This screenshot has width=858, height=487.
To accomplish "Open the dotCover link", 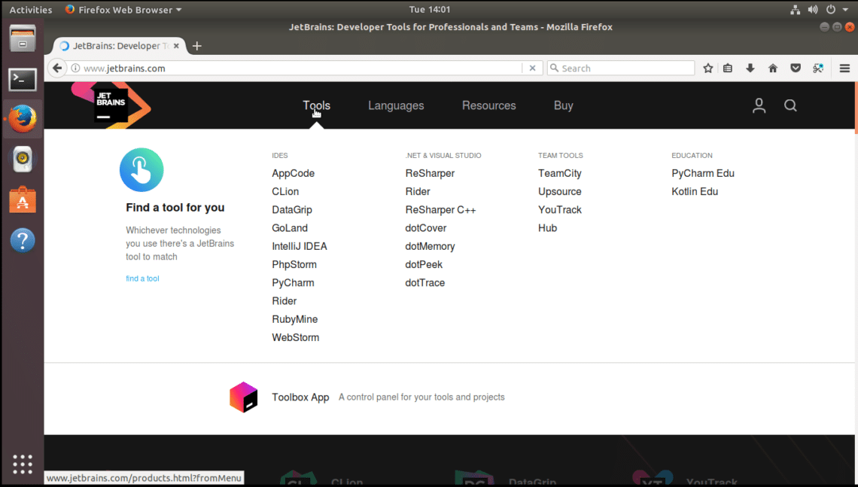I will pyautogui.click(x=426, y=228).
